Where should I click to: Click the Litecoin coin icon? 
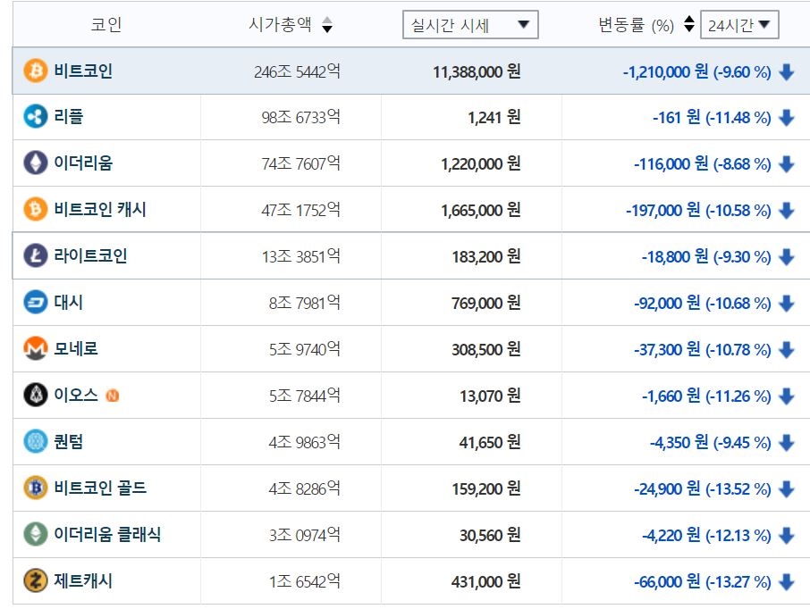coord(36,256)
